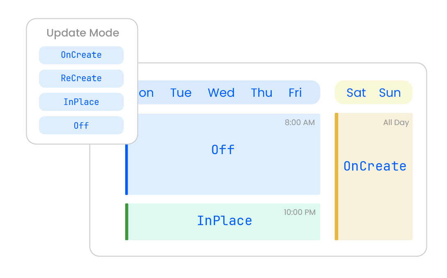Click the 10:00 PM time label
Image resolution: width=447 pixels, height=278 pixels.
[x=299, y=212]
